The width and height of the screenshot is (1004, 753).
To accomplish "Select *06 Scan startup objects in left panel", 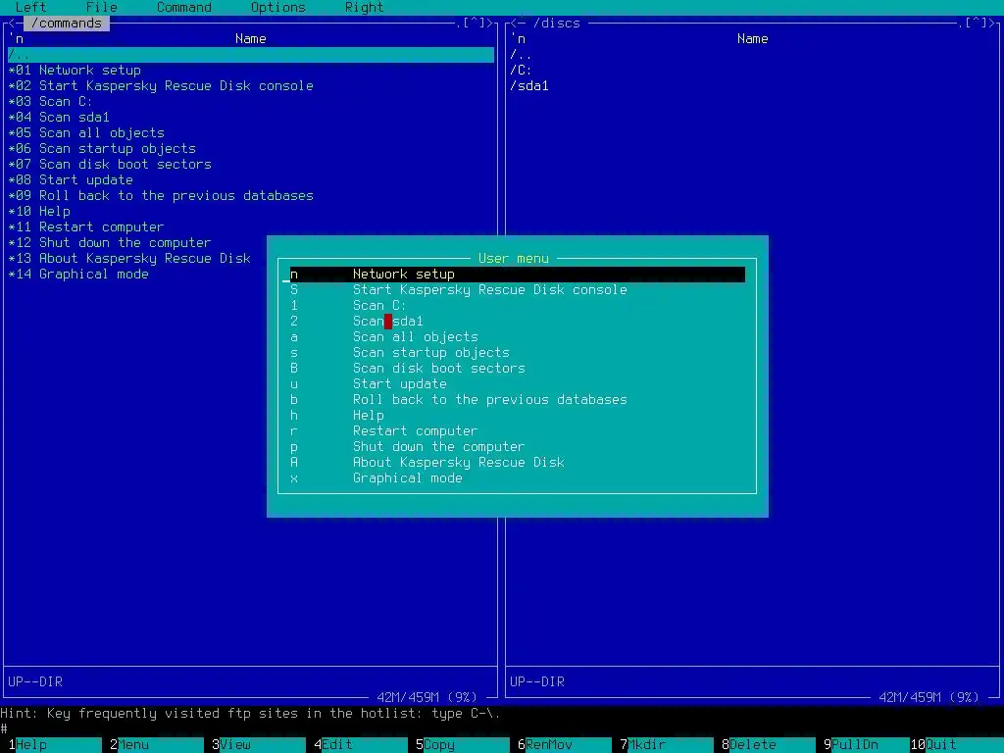I will point(251,149).
